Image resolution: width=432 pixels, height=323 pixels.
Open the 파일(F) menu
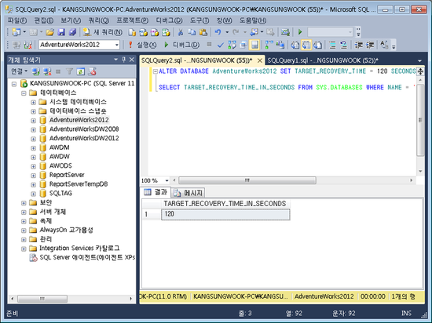[x=17, y=20]
